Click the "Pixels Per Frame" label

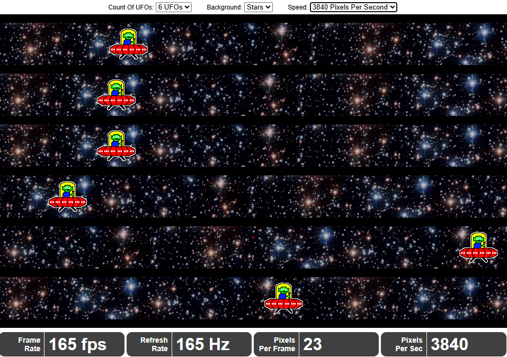coord(277,344)
